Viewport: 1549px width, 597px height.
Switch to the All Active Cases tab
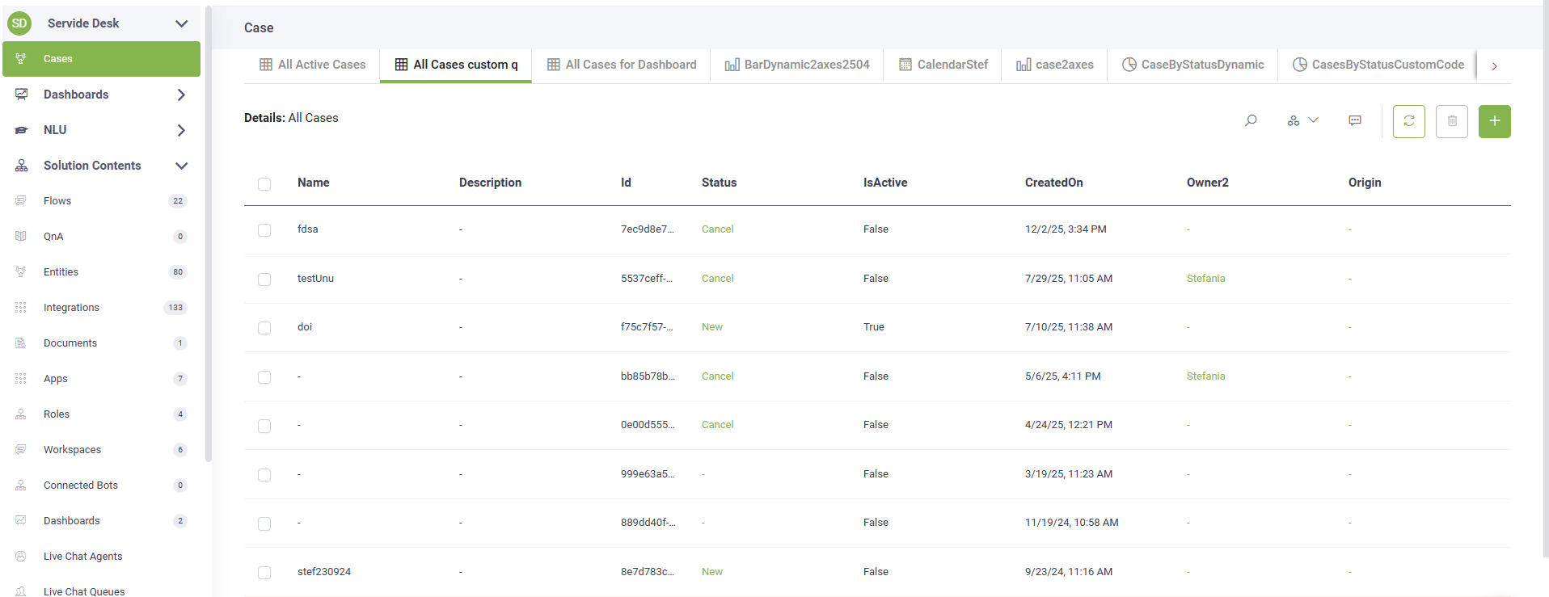[x=312, y=65]
